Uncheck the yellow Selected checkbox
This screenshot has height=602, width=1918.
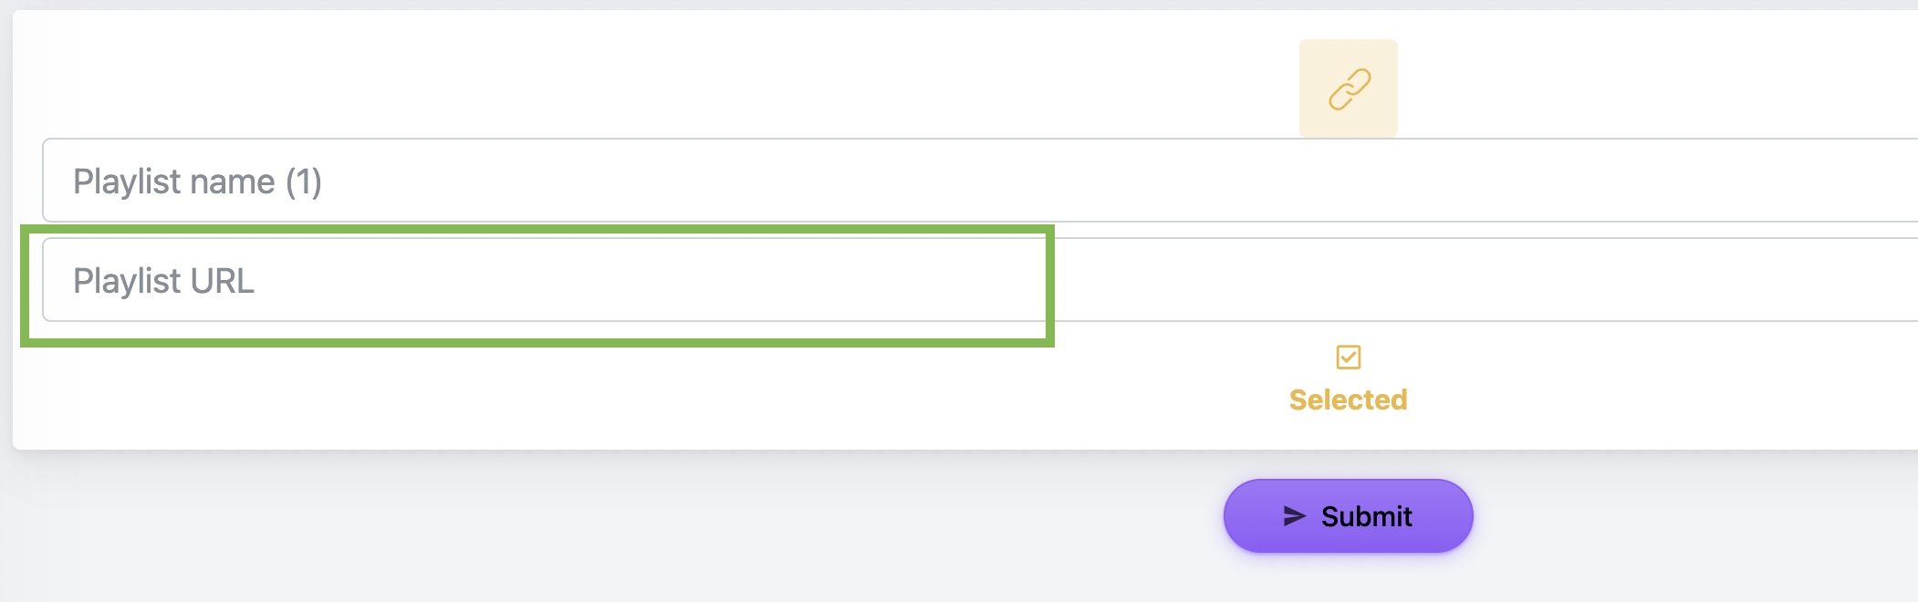pos(1348,357)
